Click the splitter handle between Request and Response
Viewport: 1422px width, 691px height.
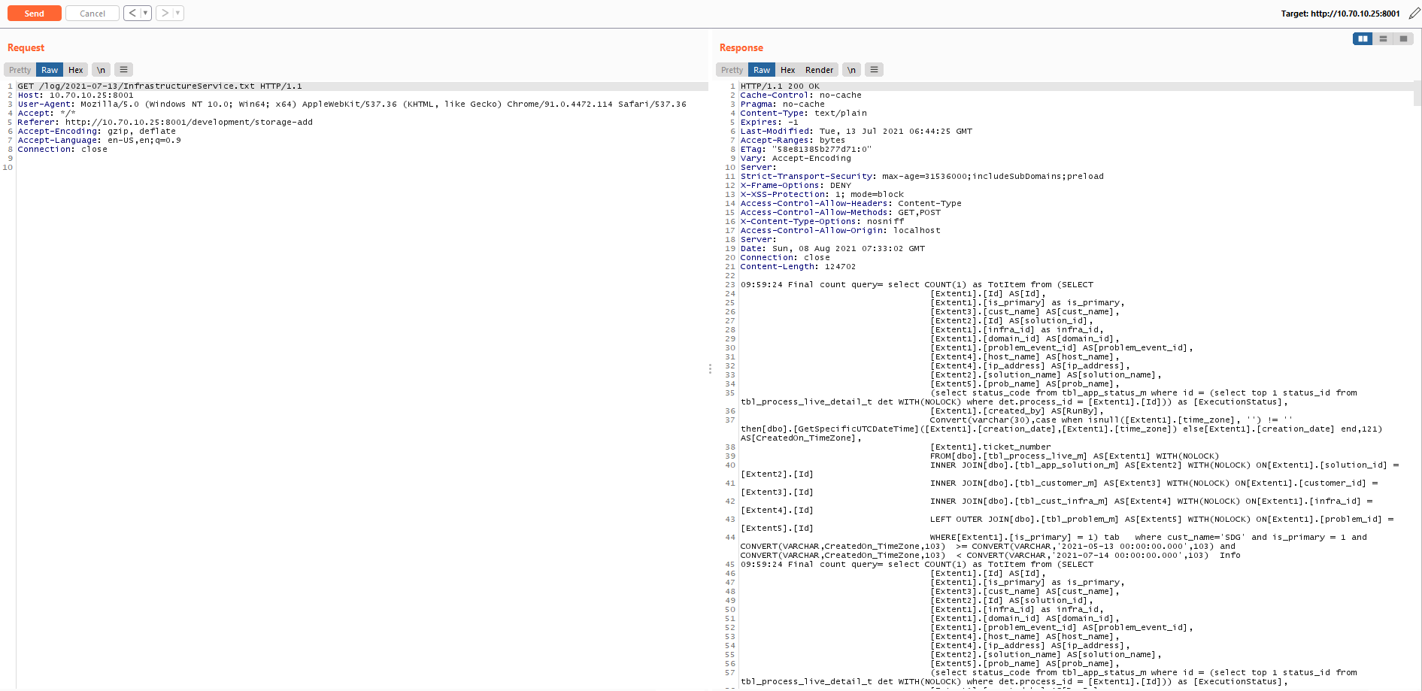coord(710,368)
